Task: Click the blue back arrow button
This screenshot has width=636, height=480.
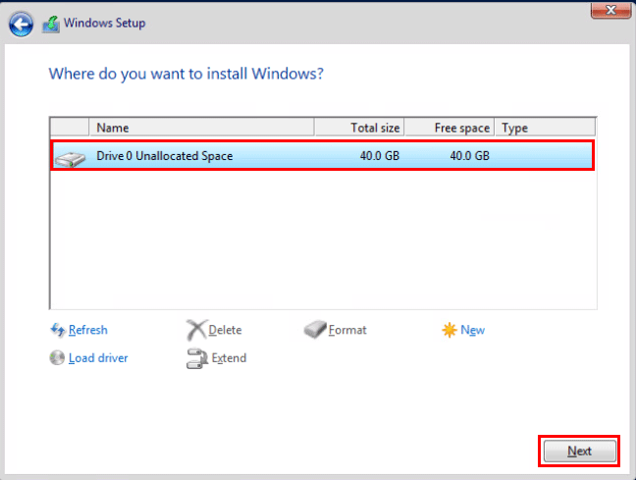Action: click(x=21, y=25)
